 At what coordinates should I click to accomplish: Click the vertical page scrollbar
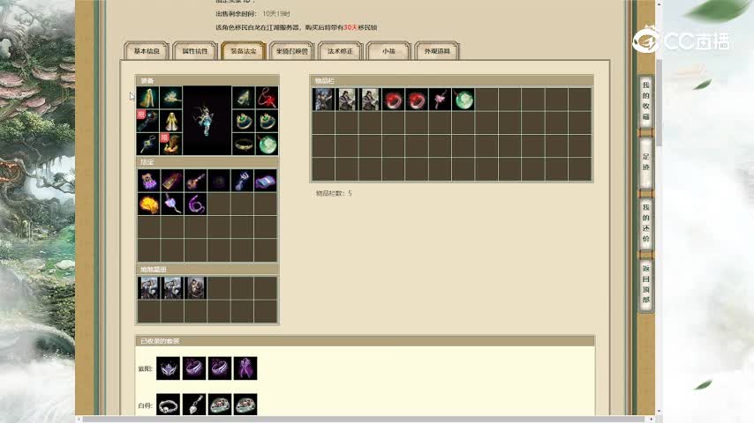(659, 103)
